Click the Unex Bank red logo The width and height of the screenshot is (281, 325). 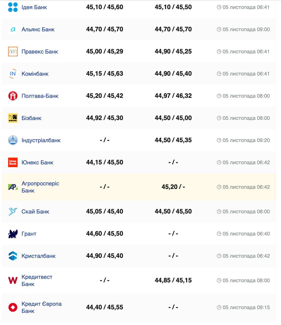click(13, 162)
